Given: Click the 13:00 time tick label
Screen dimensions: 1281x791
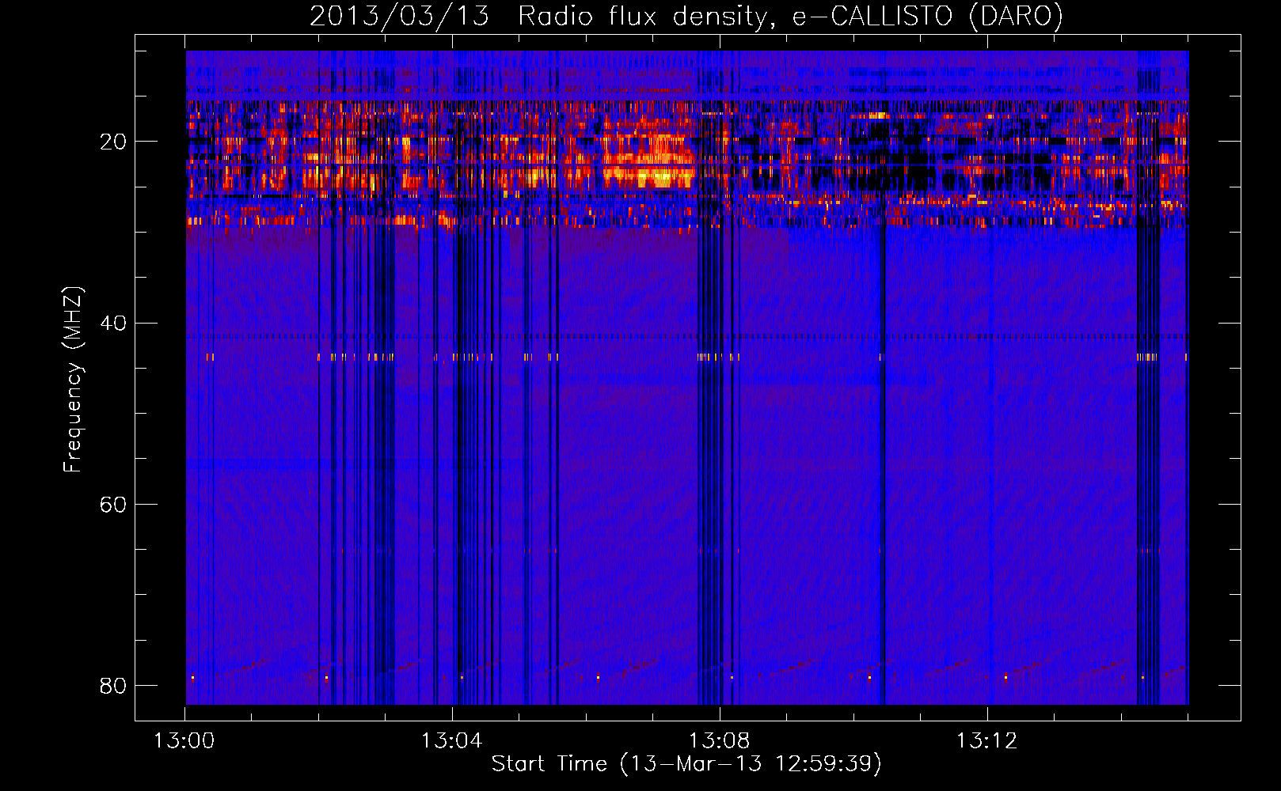Looking at the screenshot, I should 184,741.
